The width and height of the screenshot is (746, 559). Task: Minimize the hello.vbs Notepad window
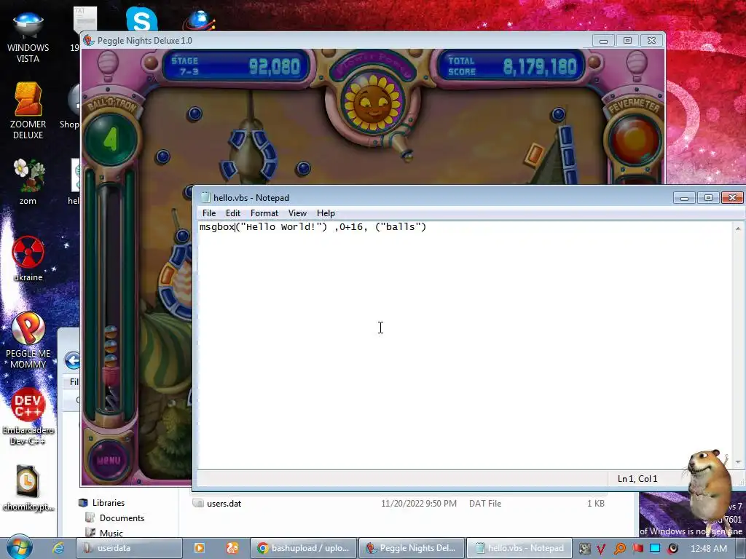point(684,198)
